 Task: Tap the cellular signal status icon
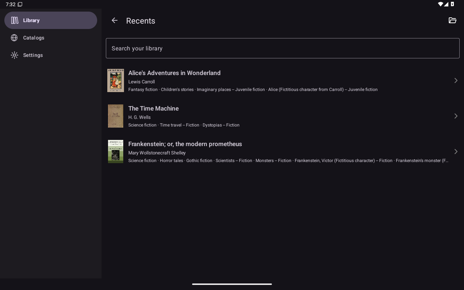pos(447,4)
